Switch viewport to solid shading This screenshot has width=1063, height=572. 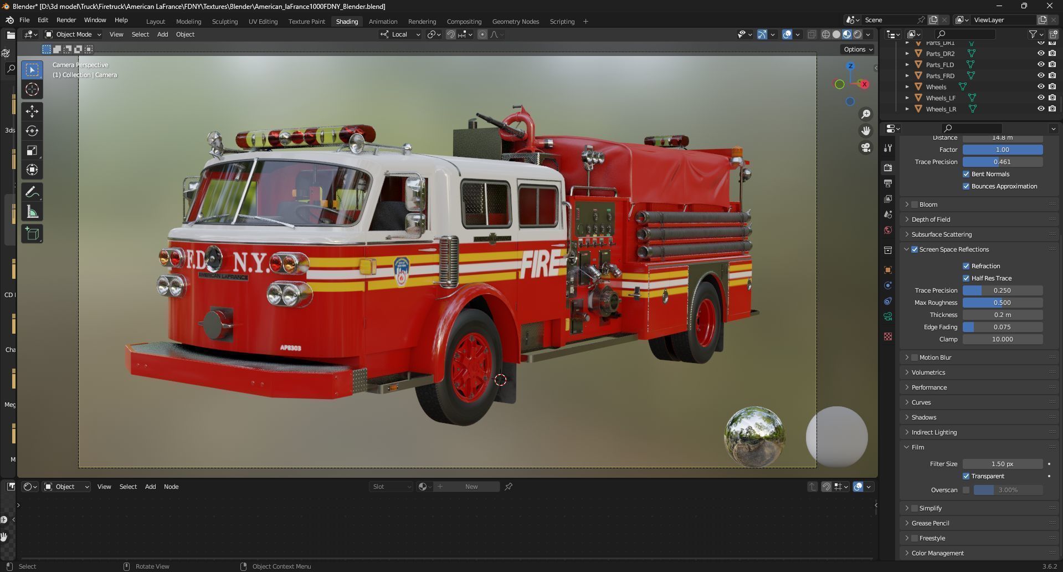tap(836, 34)
